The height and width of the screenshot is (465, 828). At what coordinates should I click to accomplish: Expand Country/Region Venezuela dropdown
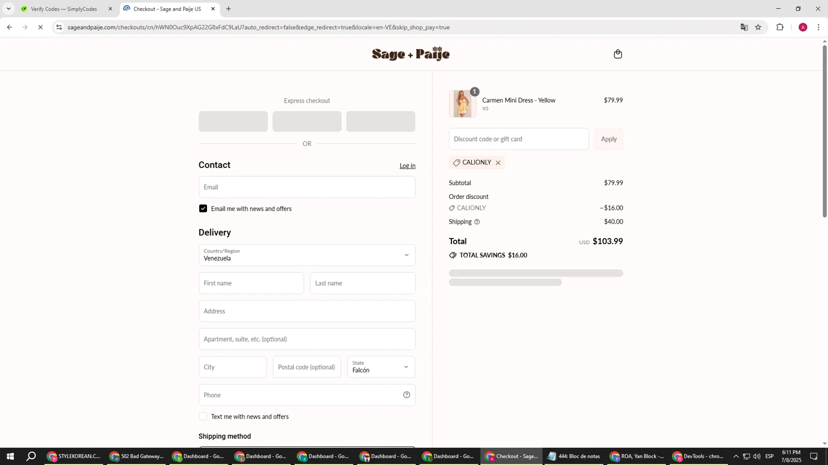pyautogui.click(x=307, y=255)
